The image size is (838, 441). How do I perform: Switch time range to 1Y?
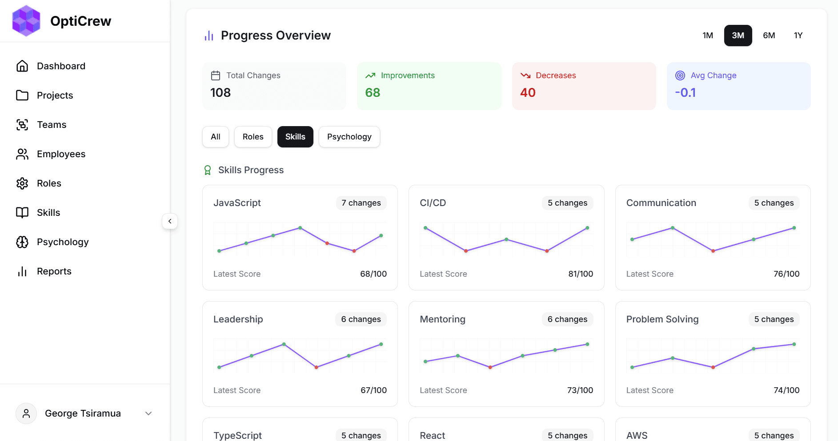(798, 35)
